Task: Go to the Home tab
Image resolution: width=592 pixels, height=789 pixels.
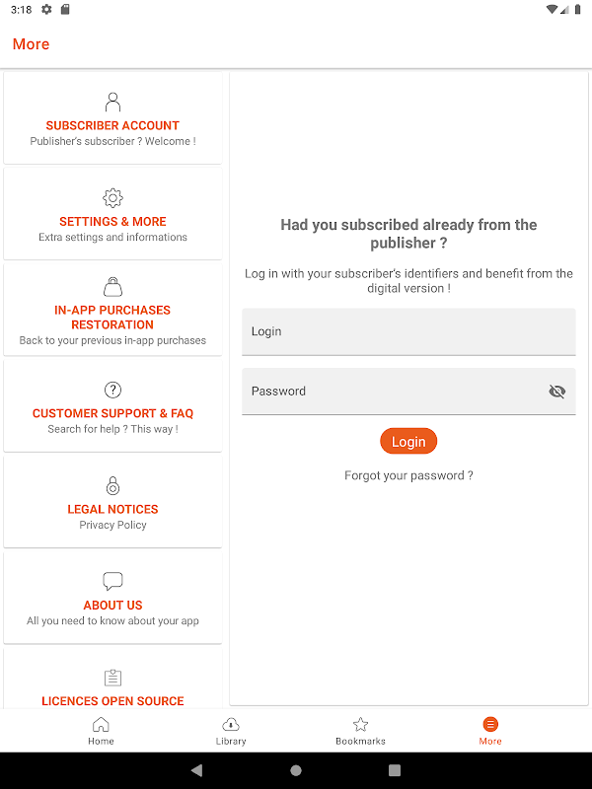Action: pyautogui.click(x=101, y=731)
